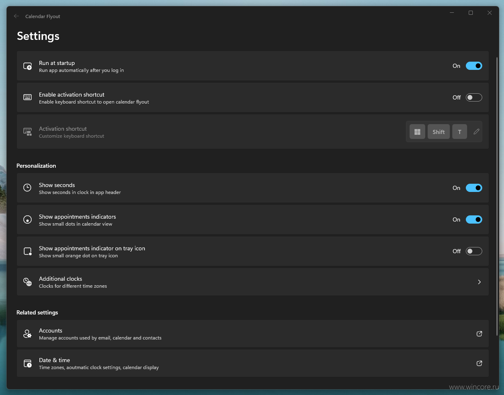Open the Accounts related settings row

253,334
